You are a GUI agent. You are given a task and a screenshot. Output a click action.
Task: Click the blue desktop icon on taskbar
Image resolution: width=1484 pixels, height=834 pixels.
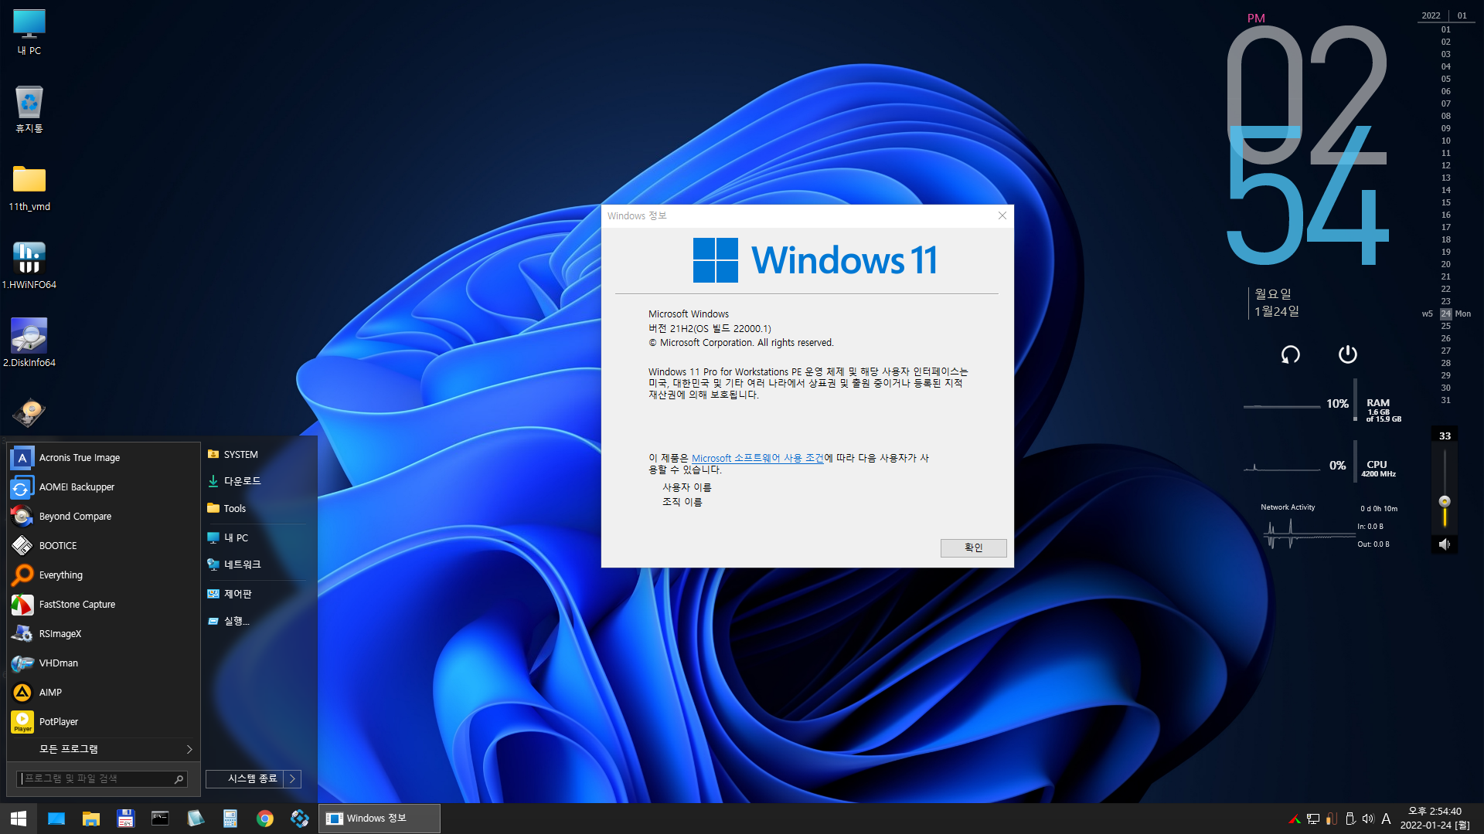tap(56, 819)
